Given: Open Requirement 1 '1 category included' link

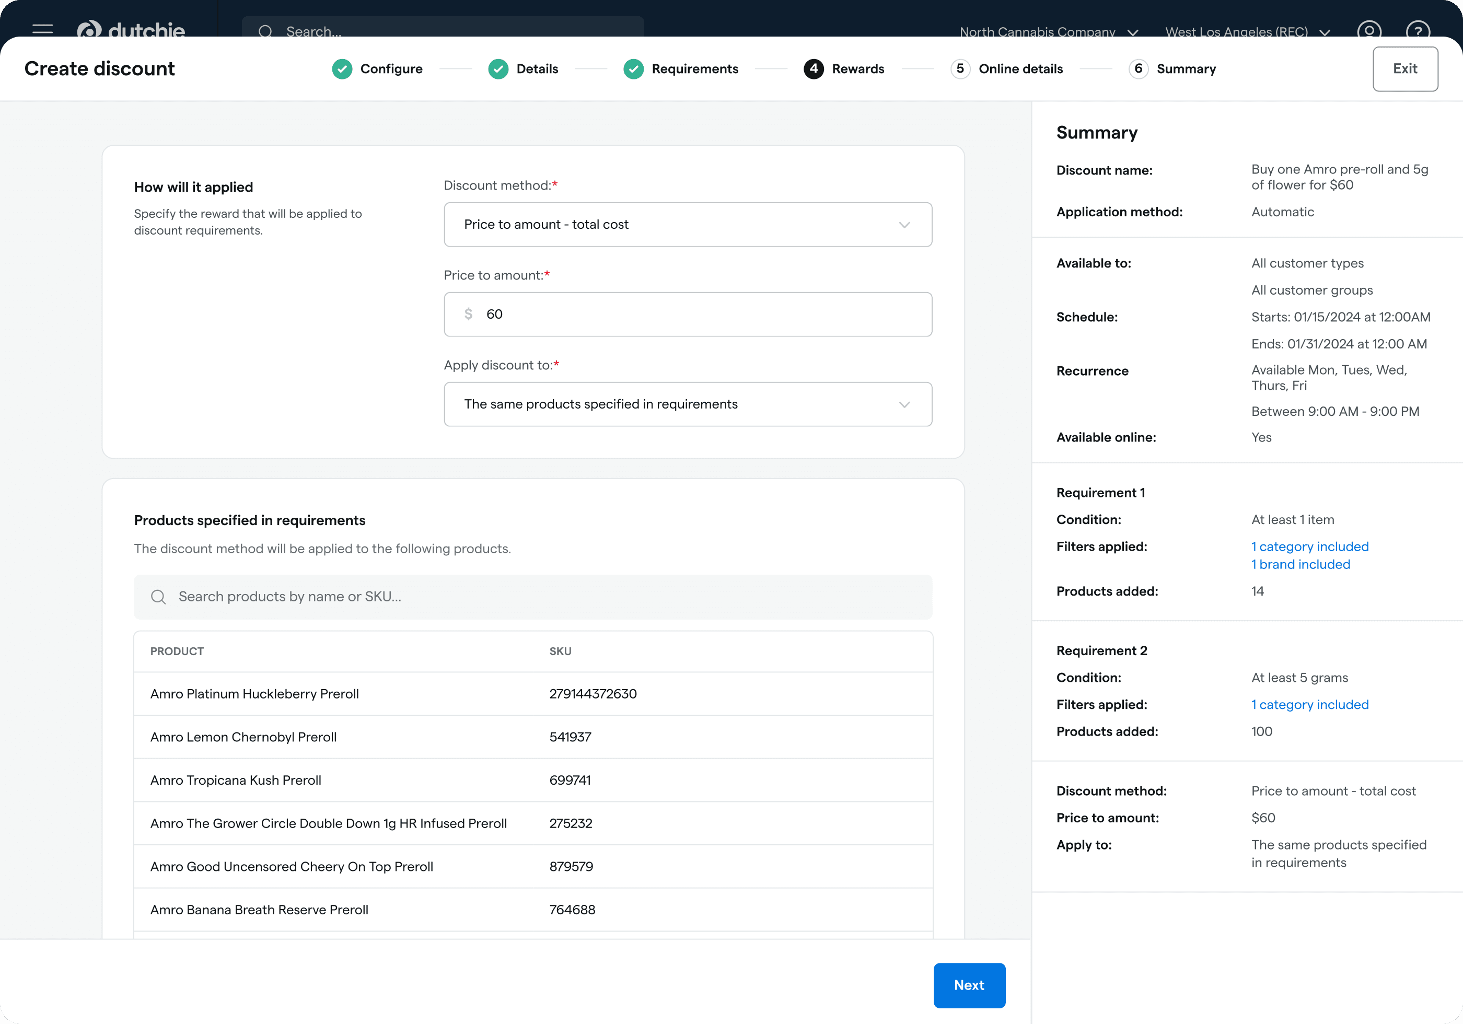Looking at the screenshot, I should point(1309,546).
